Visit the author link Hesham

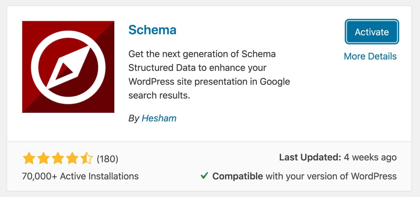click(159, 118)
